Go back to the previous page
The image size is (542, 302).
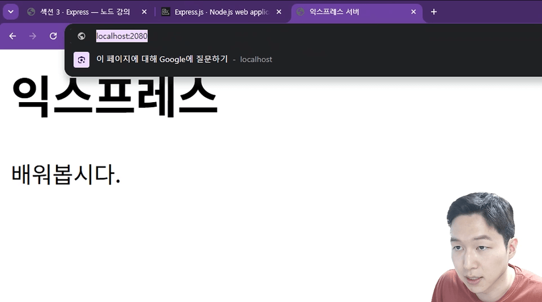pos(12,36)
